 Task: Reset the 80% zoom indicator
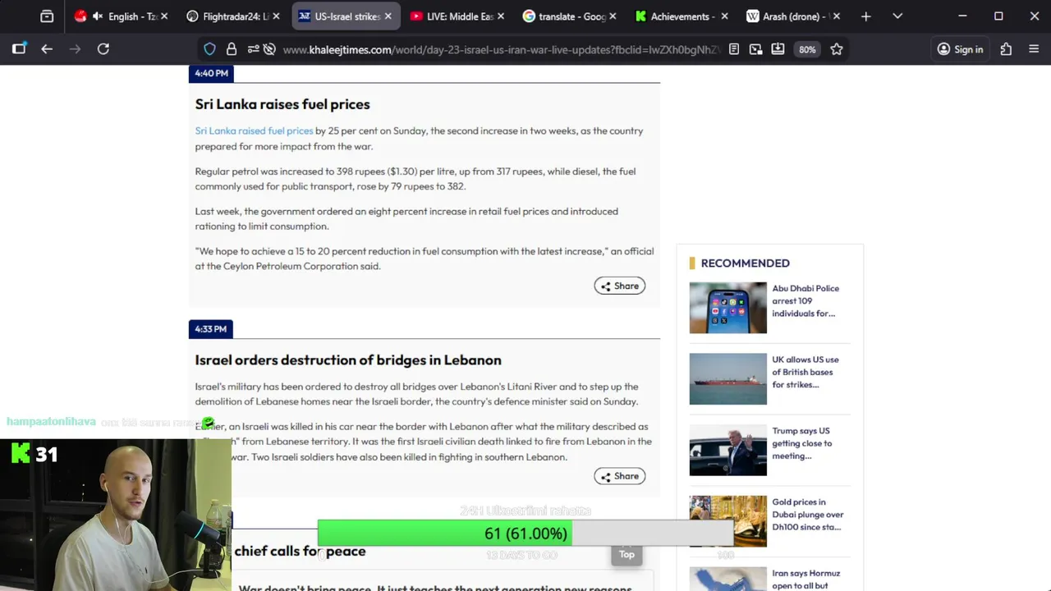[x=807, y=49]
